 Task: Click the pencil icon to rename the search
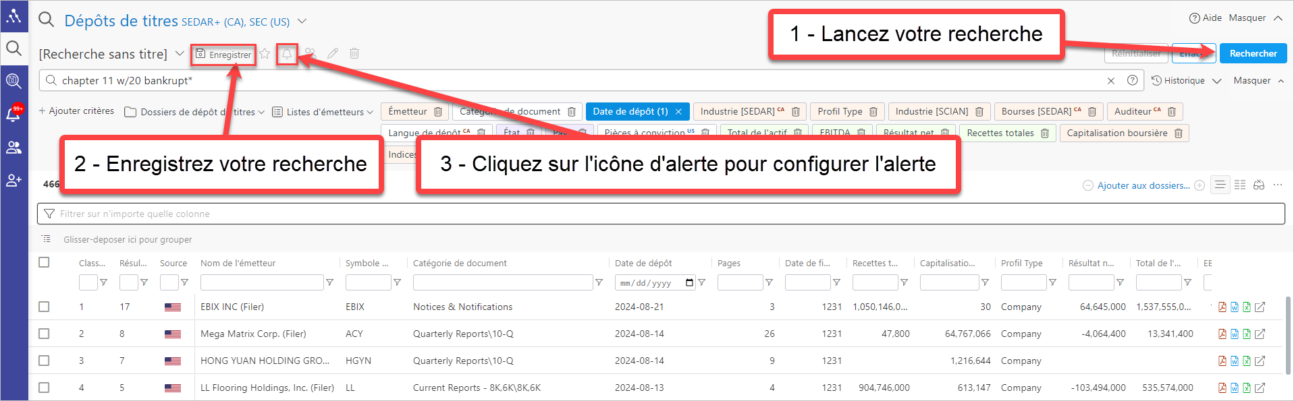[333, 53]
